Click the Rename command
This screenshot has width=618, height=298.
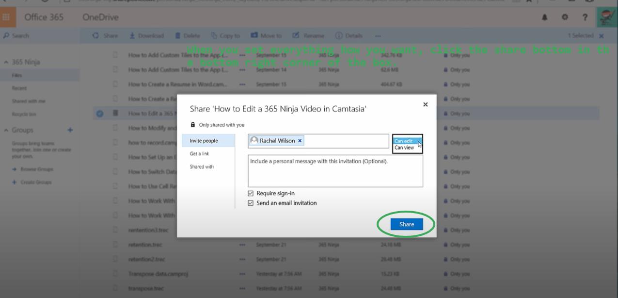click(308, 36)
